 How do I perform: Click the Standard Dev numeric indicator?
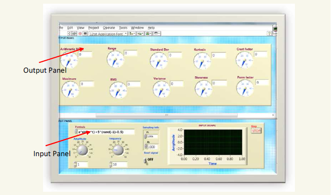[x=175, y=55]
